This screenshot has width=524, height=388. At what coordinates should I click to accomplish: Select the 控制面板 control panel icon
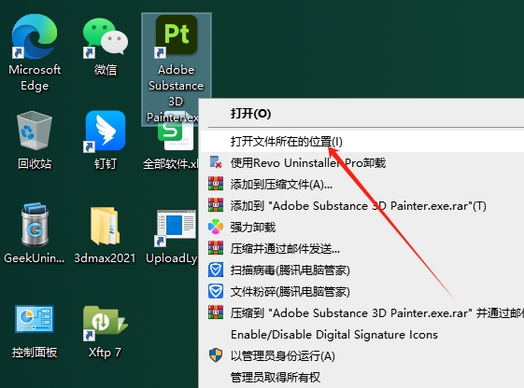point(35,319)
